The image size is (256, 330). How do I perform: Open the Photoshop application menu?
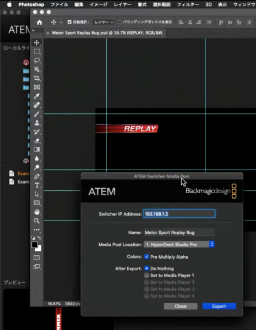click(31, 4)
